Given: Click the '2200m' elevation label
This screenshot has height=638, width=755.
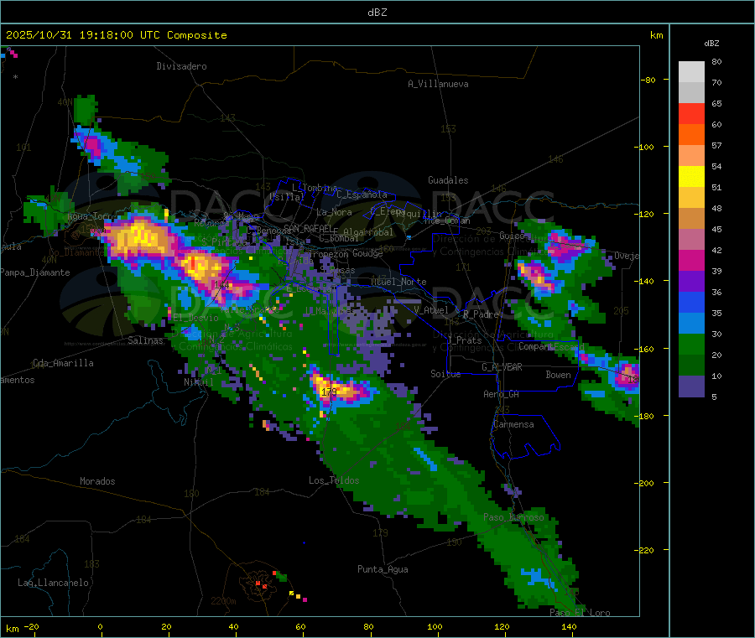Looking at the screenshot, I should (x=223, y=601).
